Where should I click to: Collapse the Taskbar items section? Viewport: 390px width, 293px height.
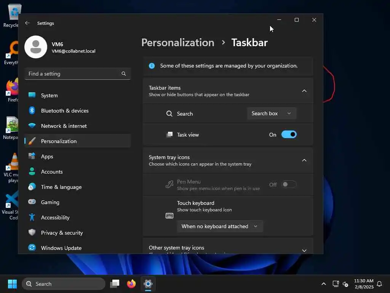coord(304,91)
